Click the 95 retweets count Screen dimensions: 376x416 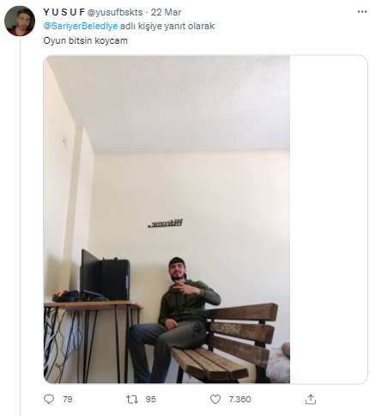point(150,399)
